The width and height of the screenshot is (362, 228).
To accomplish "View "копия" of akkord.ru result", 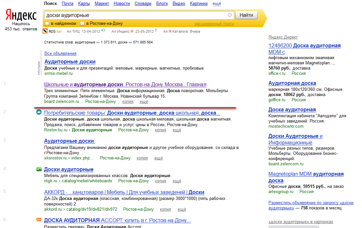I will click(165, 209).
